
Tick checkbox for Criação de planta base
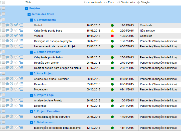pyautogui.click(x=4, y=30)
